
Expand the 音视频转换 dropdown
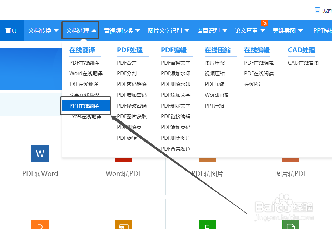[x=122, y=30]
